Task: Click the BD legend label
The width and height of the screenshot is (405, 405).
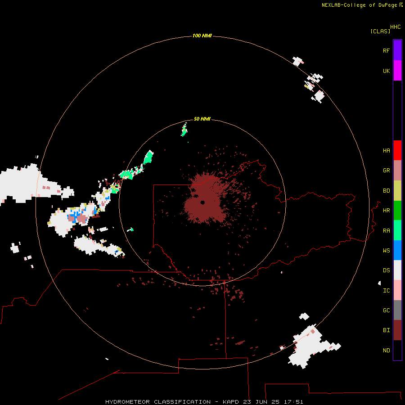Action: [386, 191]
